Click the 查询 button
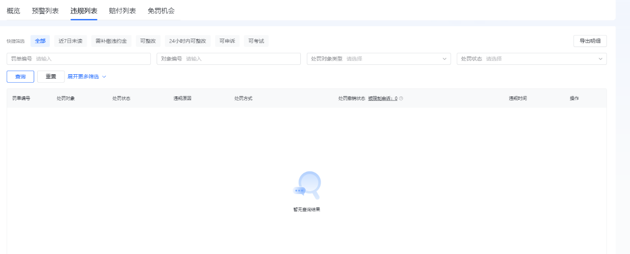 pos(20,77)
